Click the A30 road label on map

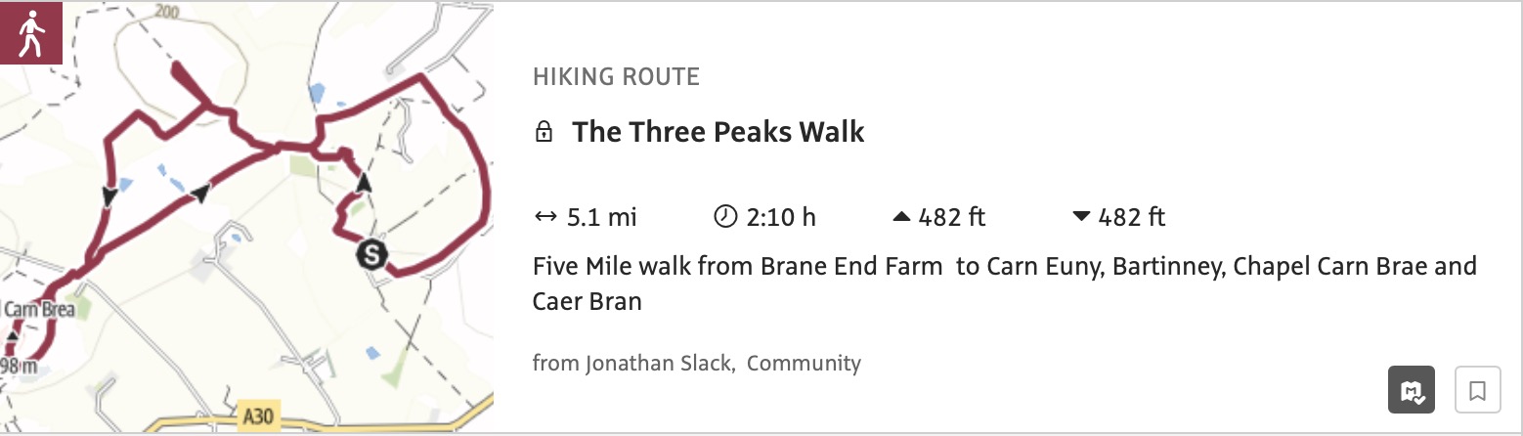pos(256,418)
